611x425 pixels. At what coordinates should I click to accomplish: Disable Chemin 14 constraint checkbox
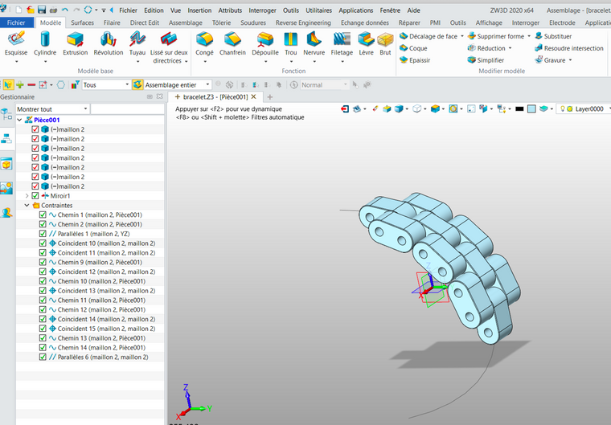click(43, 348)
